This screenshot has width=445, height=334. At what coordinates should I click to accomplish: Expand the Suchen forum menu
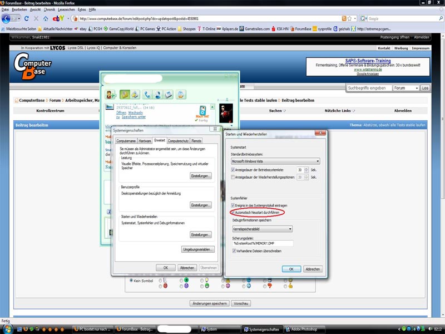pyautogui.click(x=277, y=111)
